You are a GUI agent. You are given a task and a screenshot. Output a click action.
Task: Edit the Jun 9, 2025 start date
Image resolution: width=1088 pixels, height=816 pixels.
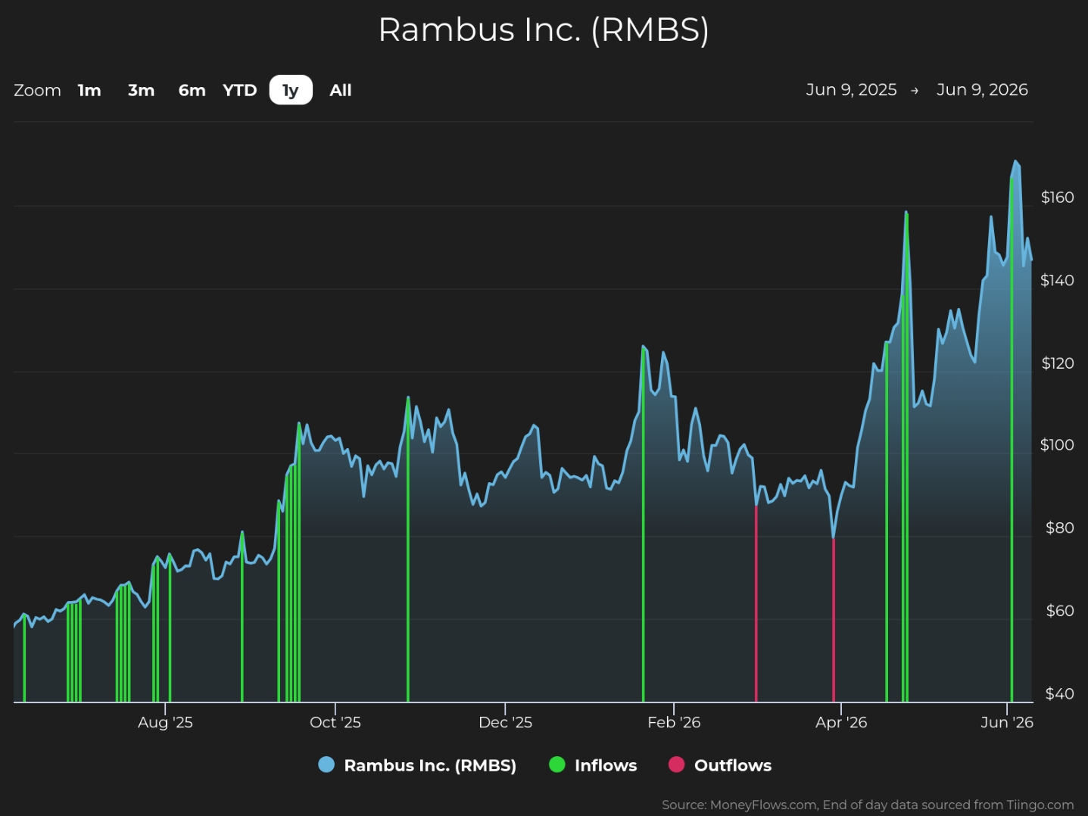[x=851, y=89]
